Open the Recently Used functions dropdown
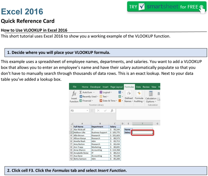Viewport: 208px width, 176px height. coord(89,96)
